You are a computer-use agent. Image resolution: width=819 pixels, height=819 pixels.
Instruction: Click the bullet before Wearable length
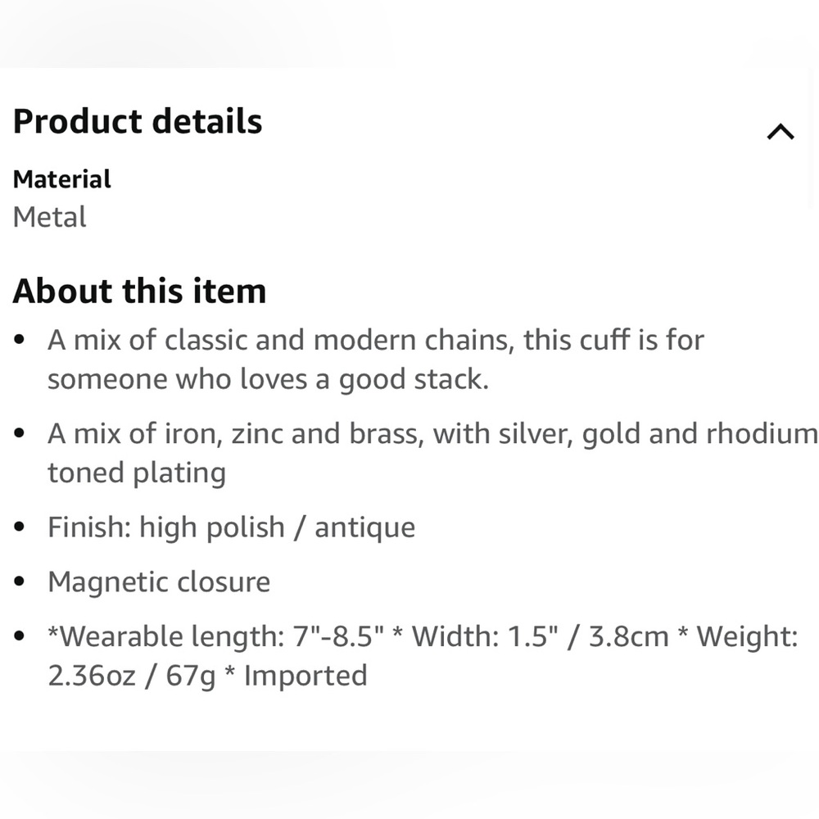click(20, 636)
